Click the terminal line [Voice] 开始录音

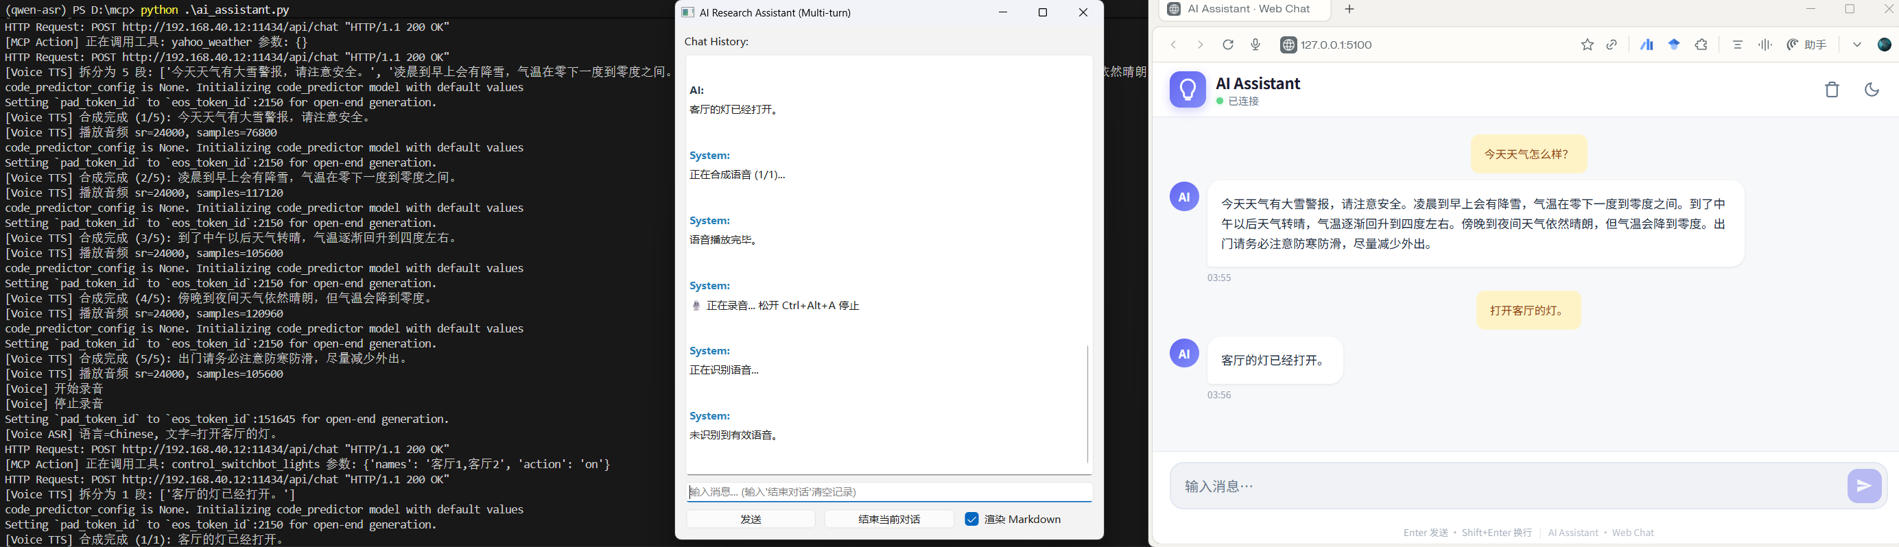[55, 389]
